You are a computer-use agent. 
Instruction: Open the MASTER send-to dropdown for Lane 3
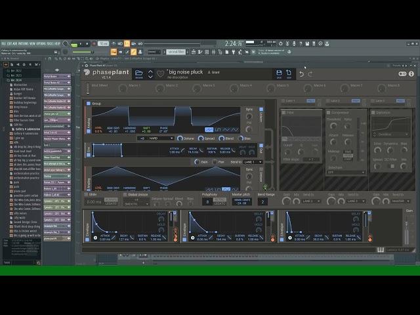[400, 201]
